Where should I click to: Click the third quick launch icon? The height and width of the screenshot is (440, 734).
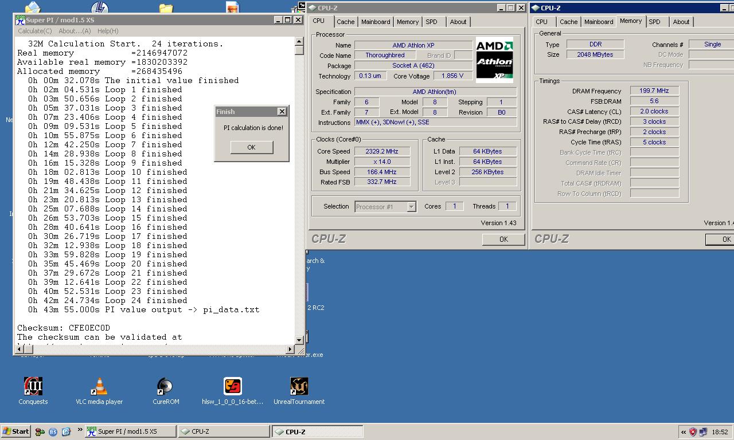(66, 431)
